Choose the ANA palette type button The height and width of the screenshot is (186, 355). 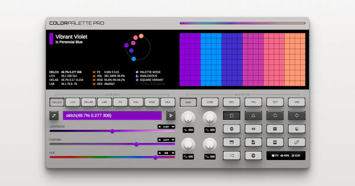click(188, 102)
